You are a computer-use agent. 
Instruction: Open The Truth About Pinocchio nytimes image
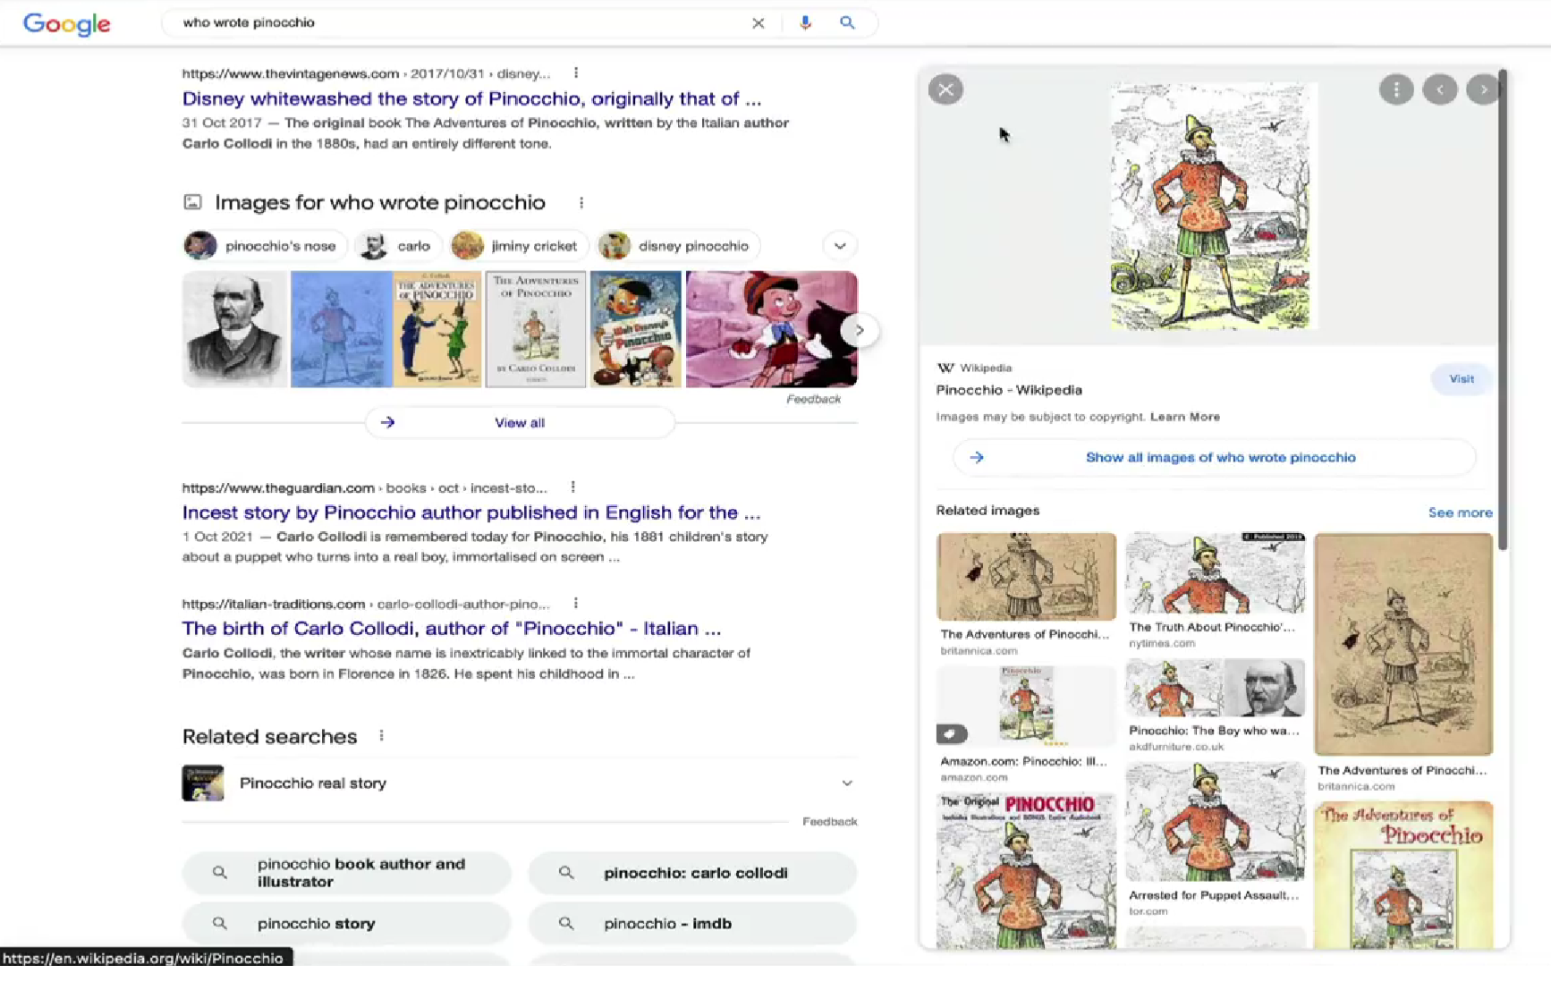(x=1215, y=573)
